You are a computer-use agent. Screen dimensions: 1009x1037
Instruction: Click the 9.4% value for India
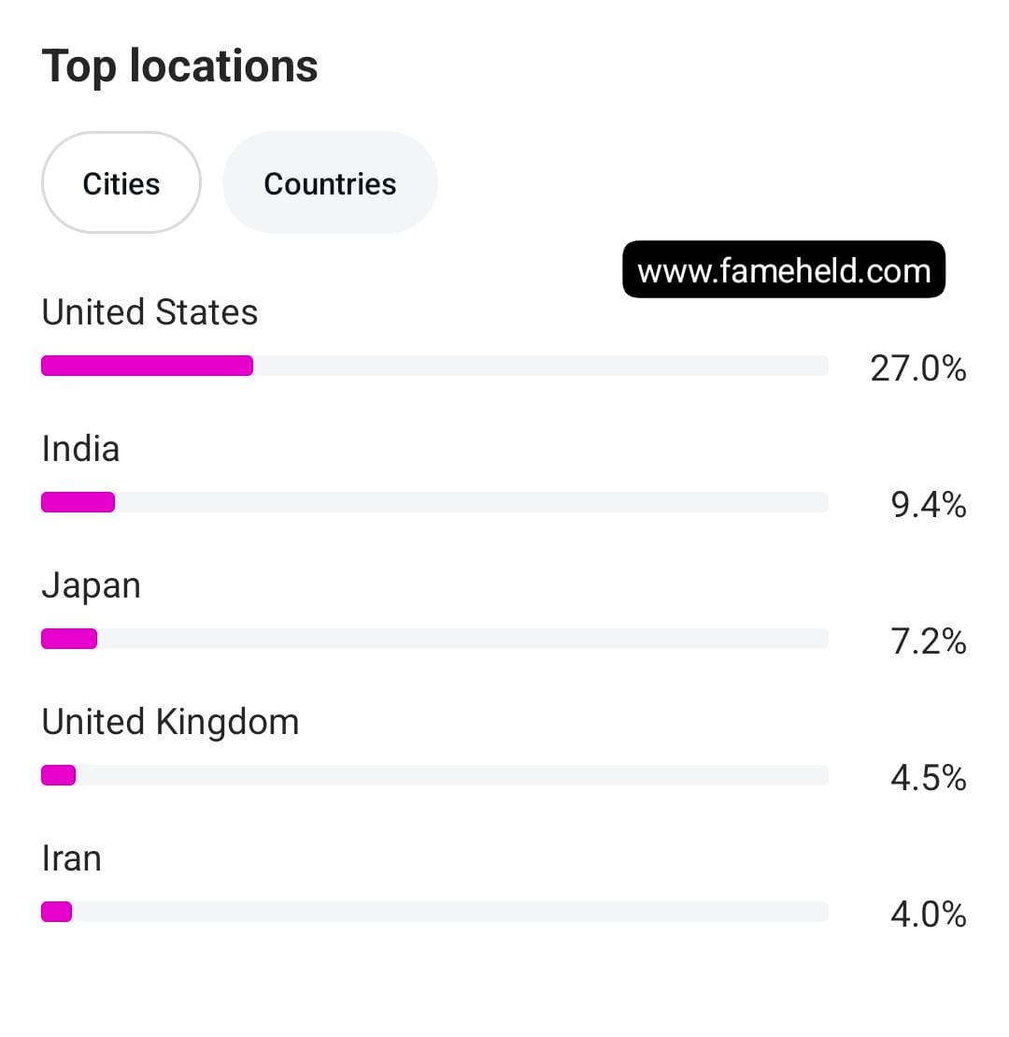point(928,506)
